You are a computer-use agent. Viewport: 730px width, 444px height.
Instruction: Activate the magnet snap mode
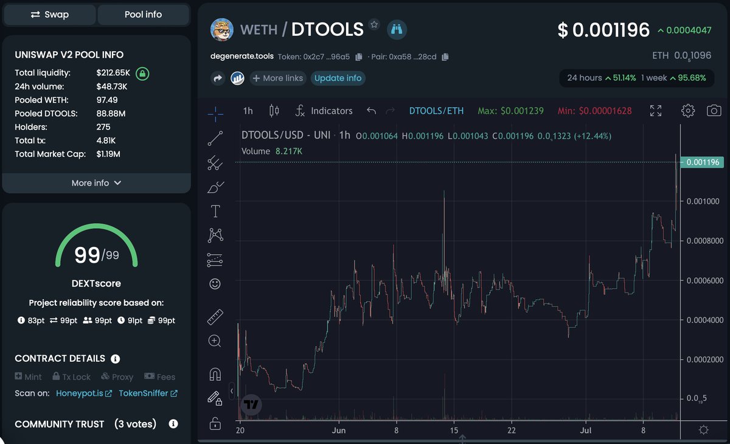(215, 373)
